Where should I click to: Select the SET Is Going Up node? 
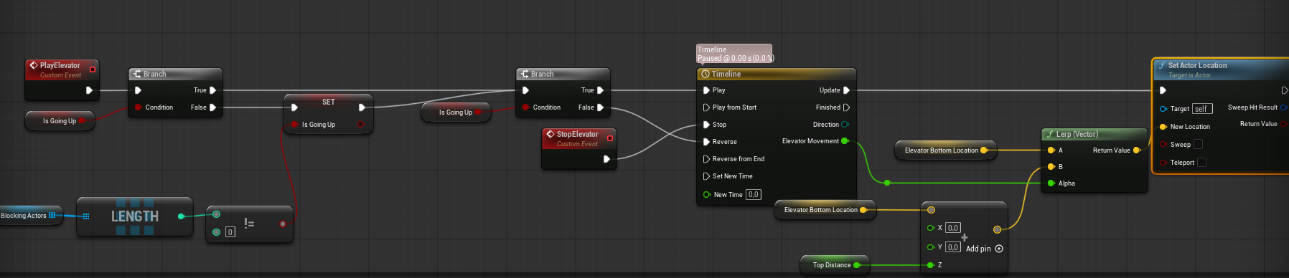[x=328, y=113]
